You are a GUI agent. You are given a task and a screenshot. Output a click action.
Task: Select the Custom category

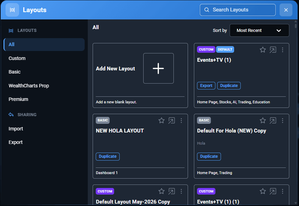click(x=17, y=58)
